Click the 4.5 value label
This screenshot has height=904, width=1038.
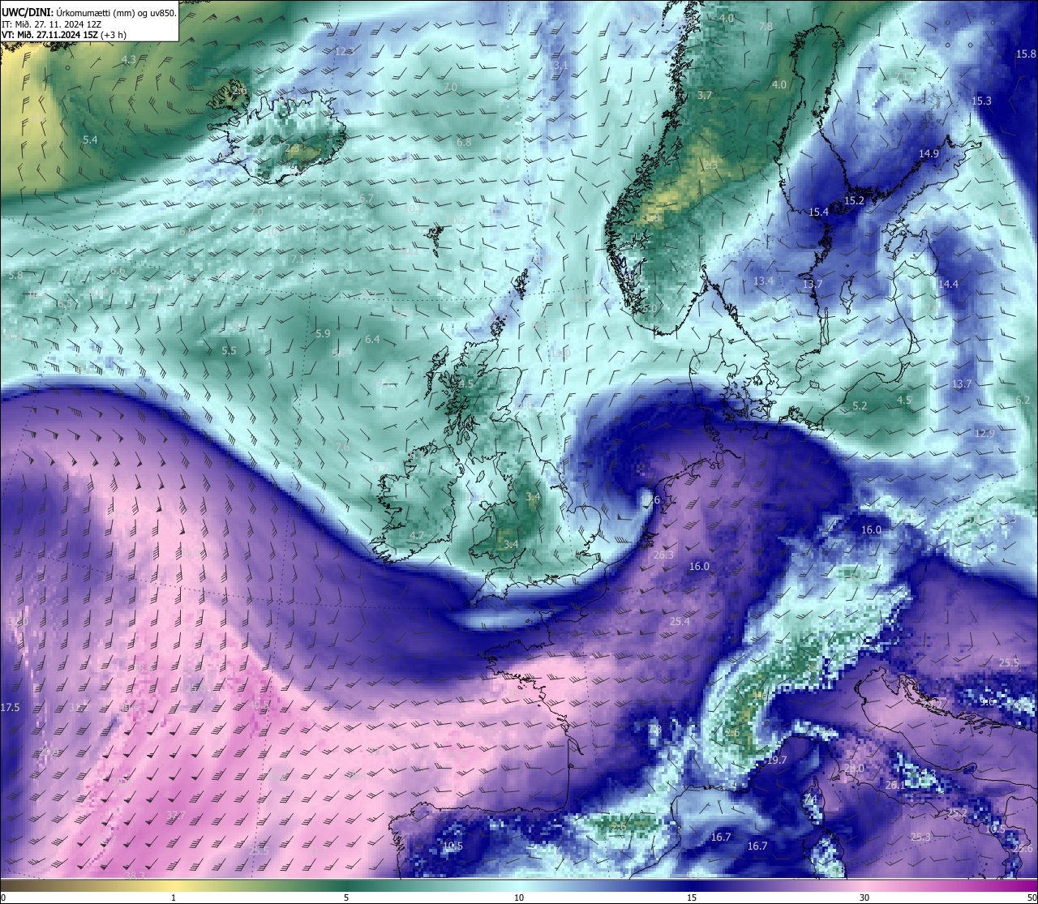903,400
